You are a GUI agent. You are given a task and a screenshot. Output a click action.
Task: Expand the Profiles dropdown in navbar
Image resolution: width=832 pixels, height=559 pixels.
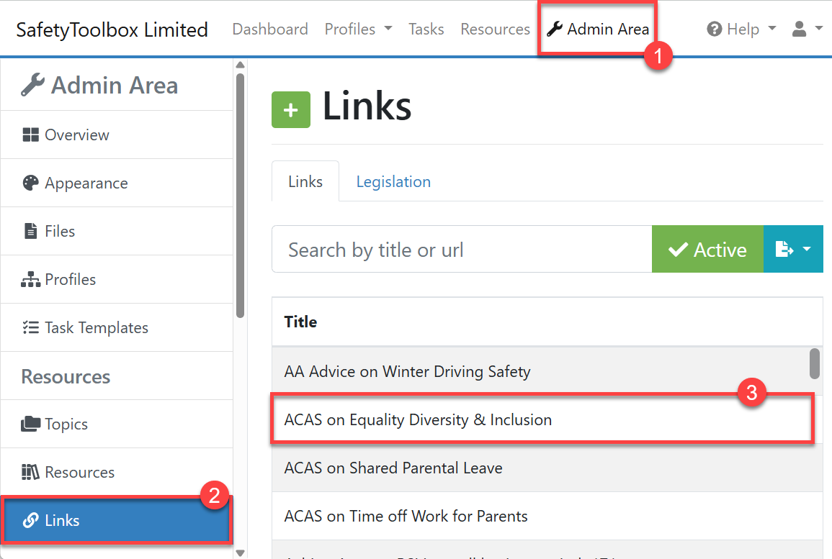click(358, 29)
